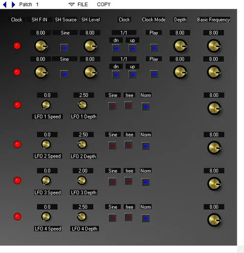This screenshot has height=253, width=244.
Task: Click Basic Frequency knob in second row
Action: [x=214, y=72]
